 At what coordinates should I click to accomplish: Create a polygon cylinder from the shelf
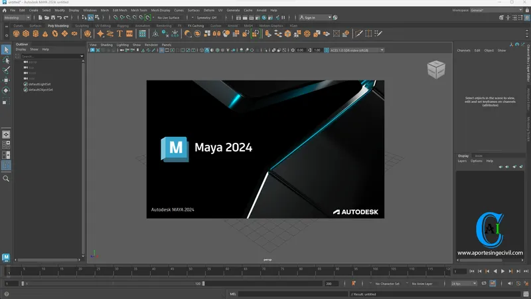point(36,34)
